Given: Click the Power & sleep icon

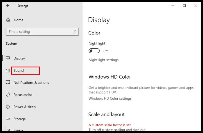Looking at the screenshot, I should tap(8, 107).
